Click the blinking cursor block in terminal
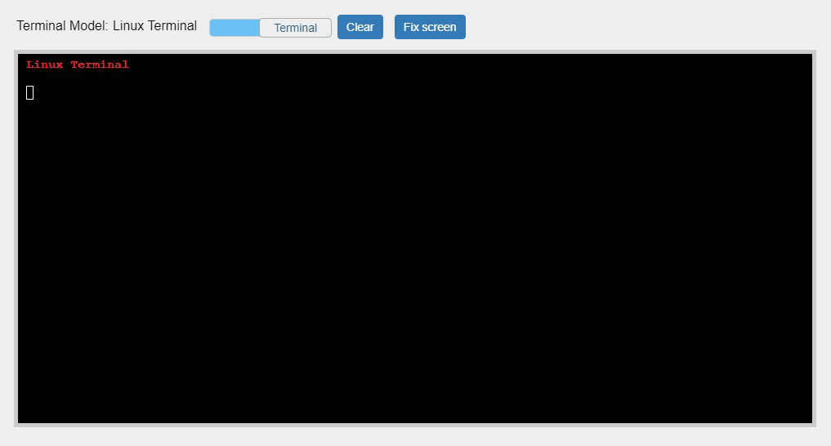 click(30, 92)
